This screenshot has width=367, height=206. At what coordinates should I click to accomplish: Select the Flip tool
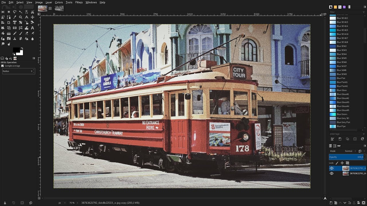15,28
